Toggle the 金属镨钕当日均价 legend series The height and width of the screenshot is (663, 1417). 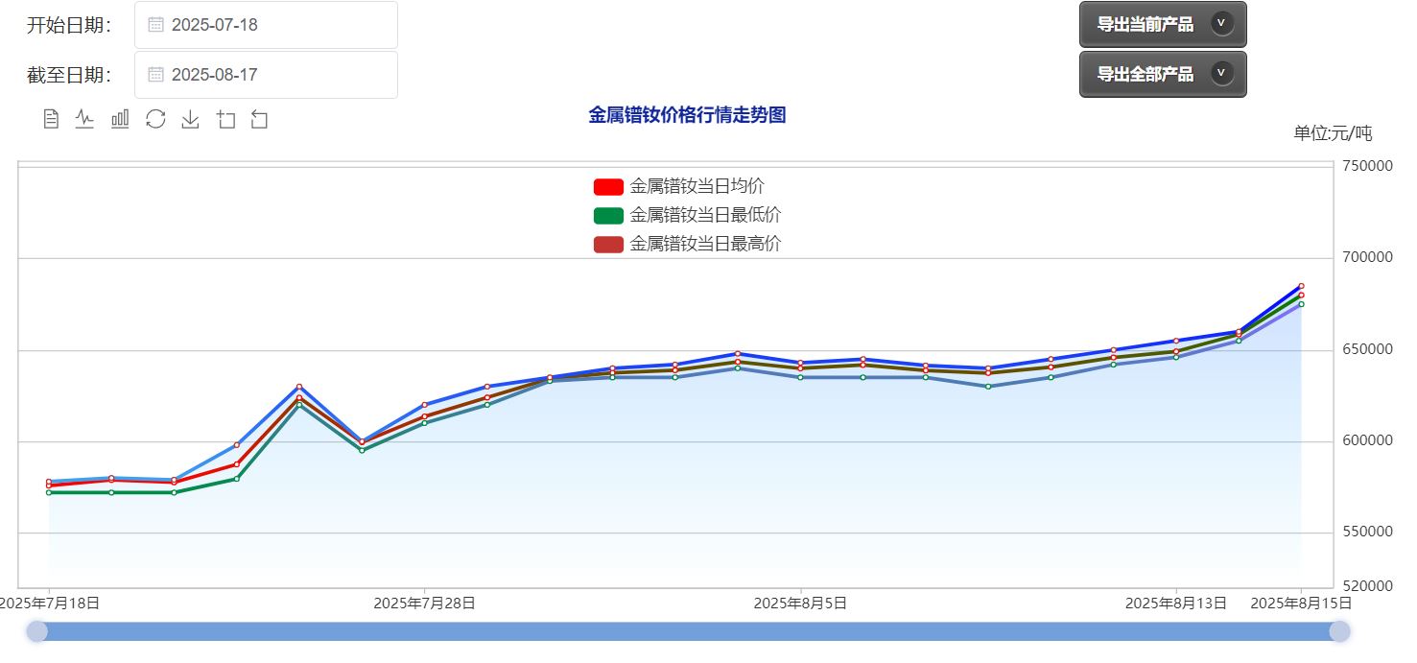679,186
